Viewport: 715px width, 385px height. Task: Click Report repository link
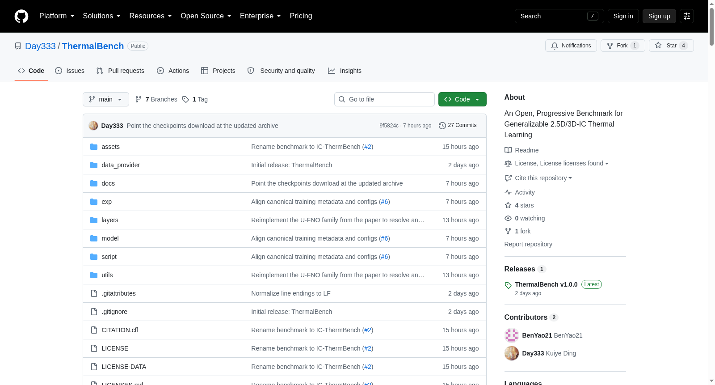click(x=528, y=244)
